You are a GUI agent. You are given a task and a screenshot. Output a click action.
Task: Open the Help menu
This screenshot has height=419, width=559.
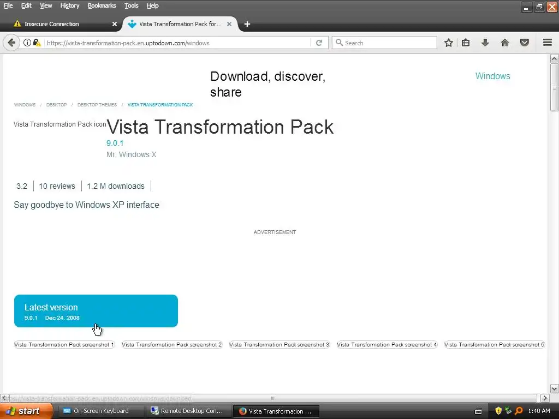[153, 5]
